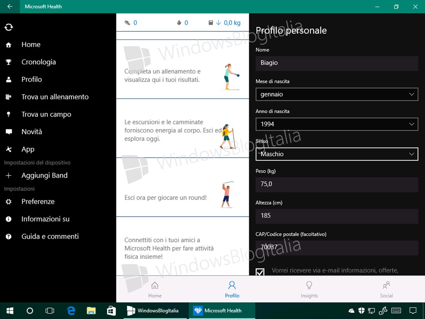
Task: Click the Preferenze gear icon
Action: tap(9, 202)
